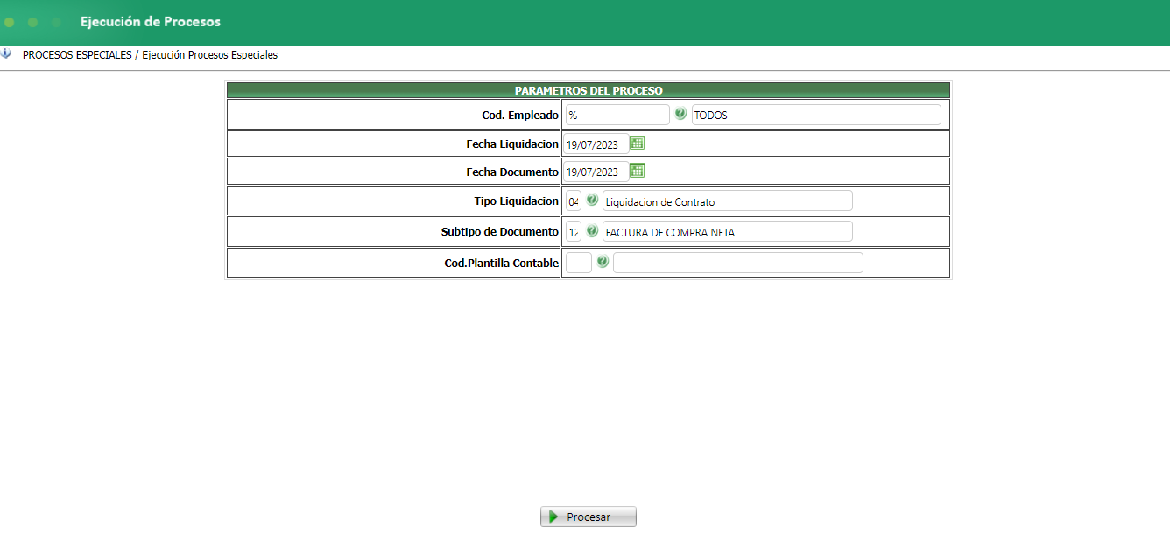Click the Cod.Plantilla Contable label
The image size is (1170, 556).
tap(502, 263)
